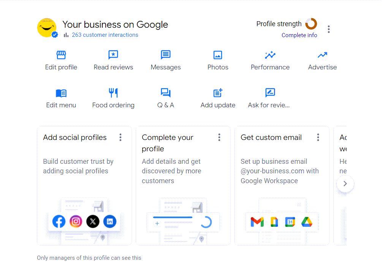This screenshot has width=382, height=270.
Task: Open the Complete info link
Action: (299, 35)
